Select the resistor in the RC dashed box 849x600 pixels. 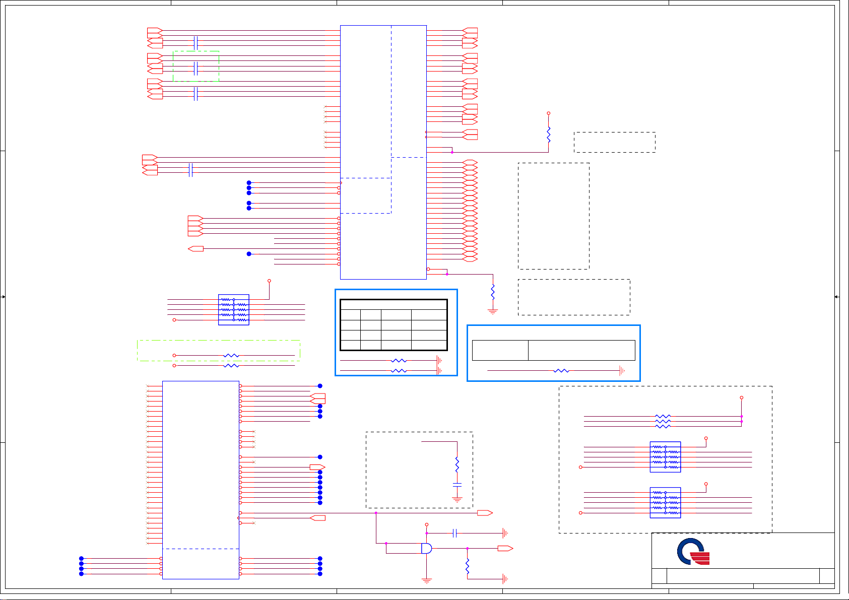click(x=457, y=464)
